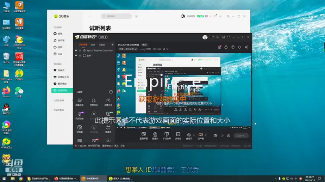Open the Firefox desktop shortcut

coord(6,92)
